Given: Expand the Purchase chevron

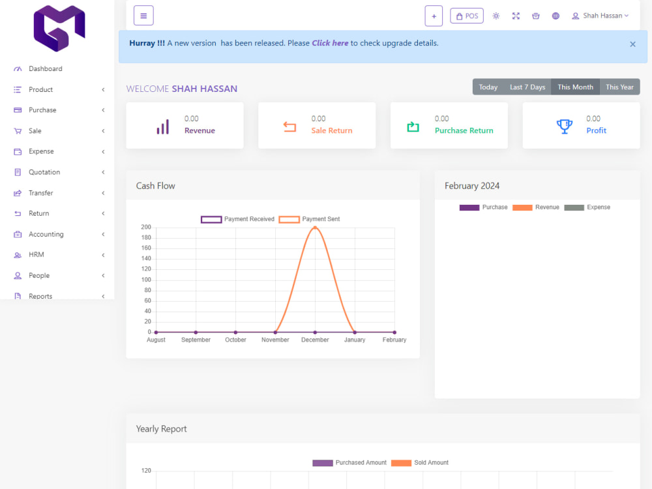Looking at the screenshot, I should click(103, 110).
